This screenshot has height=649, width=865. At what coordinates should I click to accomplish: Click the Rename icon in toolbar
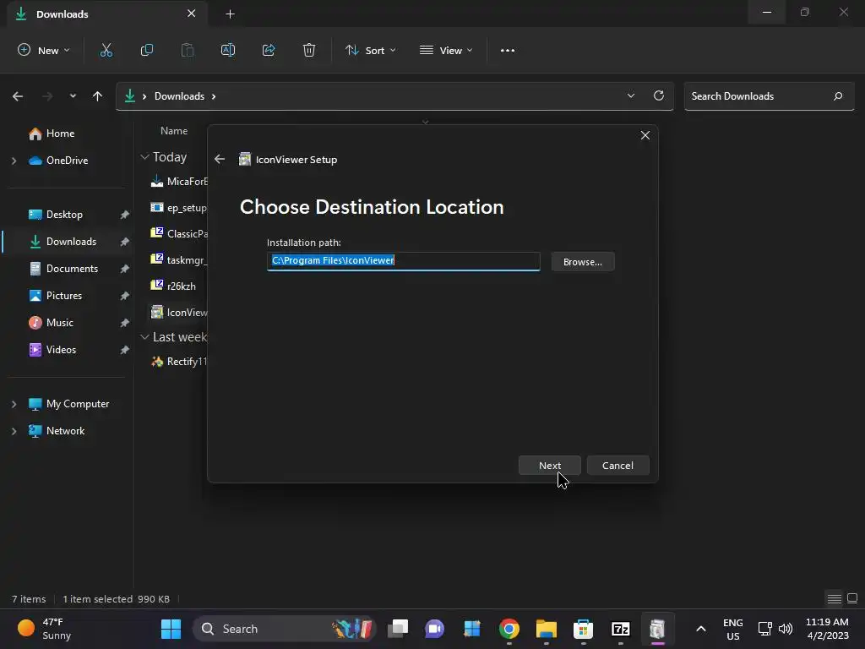[228, 50]
